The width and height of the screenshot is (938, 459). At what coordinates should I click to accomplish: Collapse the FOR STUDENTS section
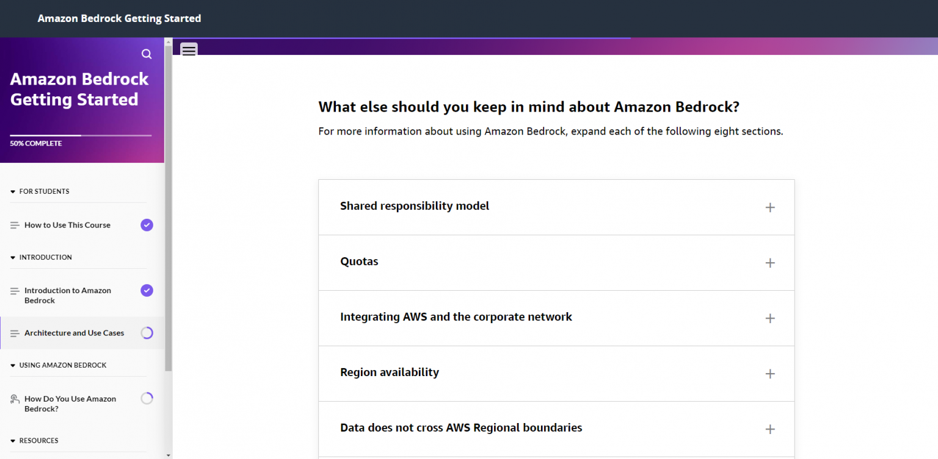[13, 191]
